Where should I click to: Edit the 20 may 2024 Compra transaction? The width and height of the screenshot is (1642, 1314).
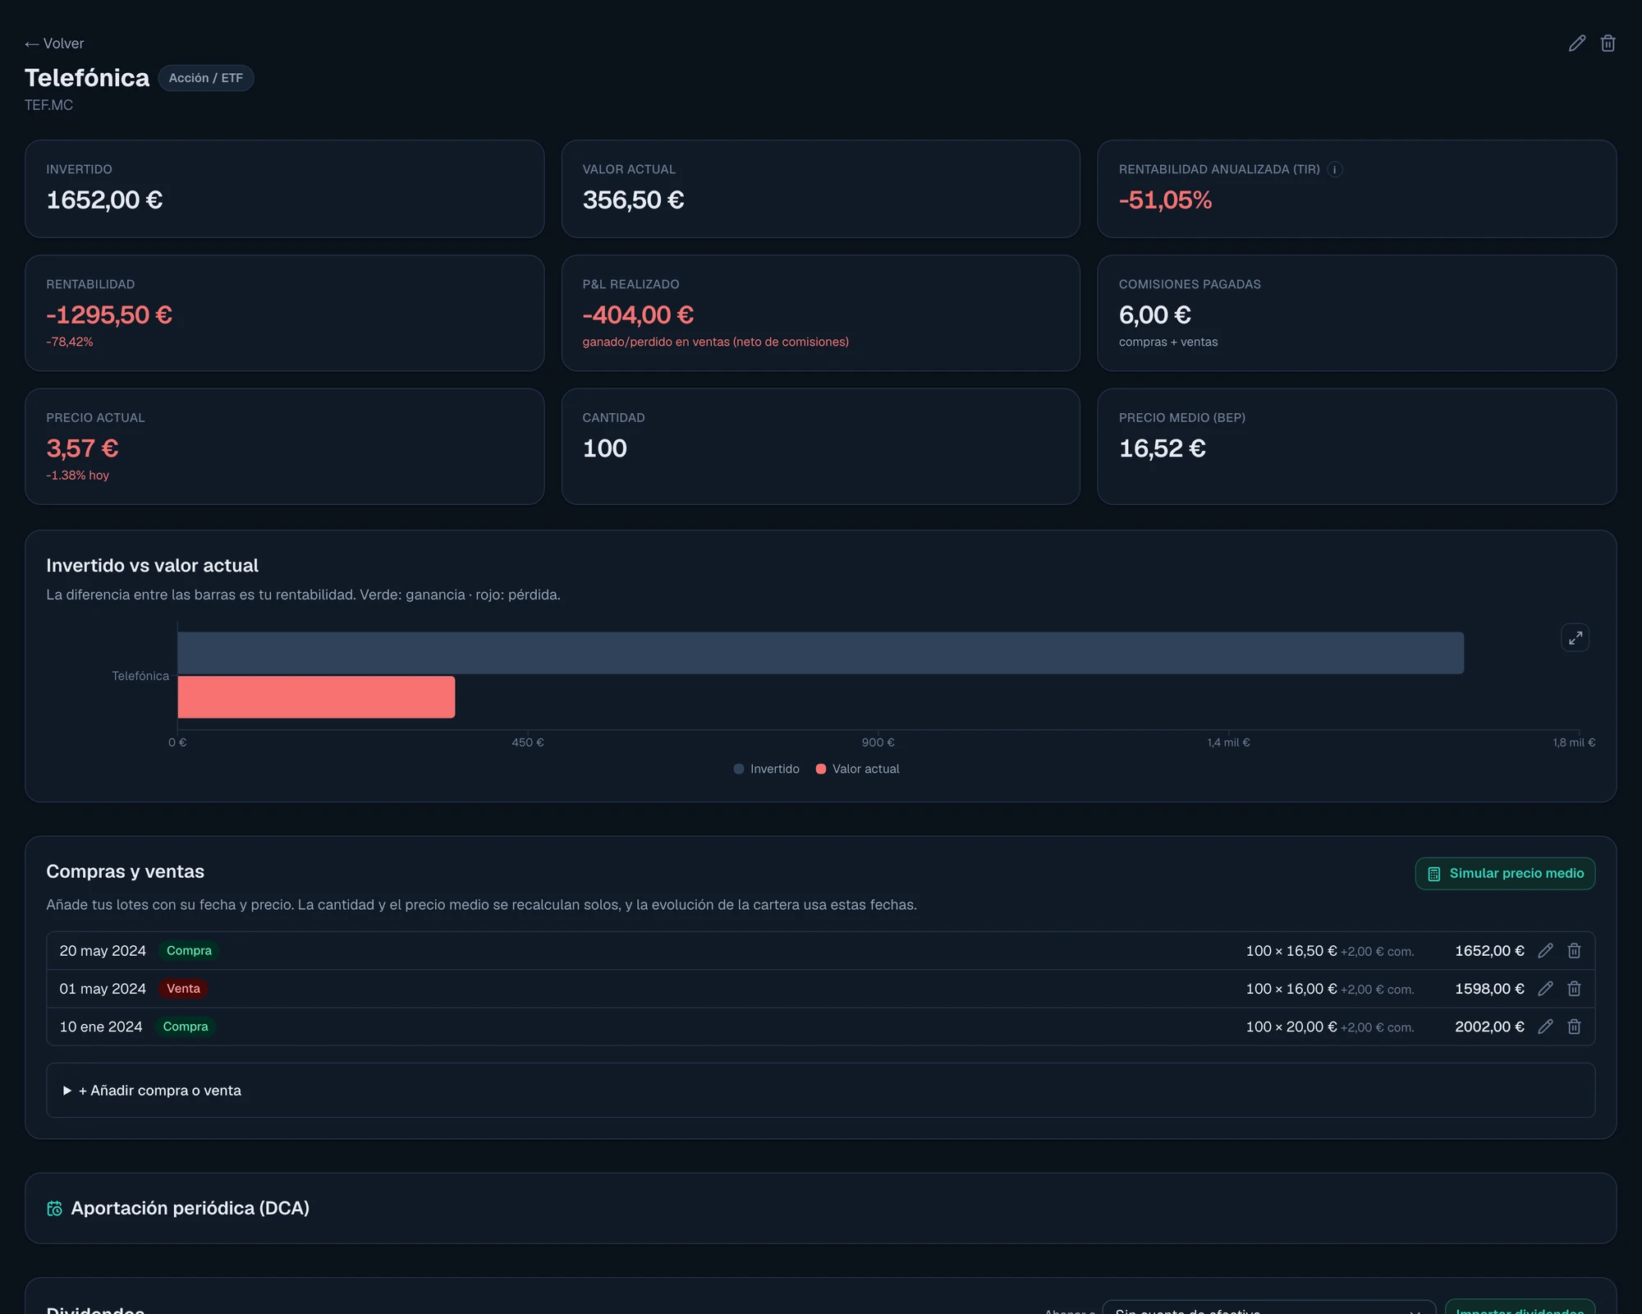pos(1545,950)
